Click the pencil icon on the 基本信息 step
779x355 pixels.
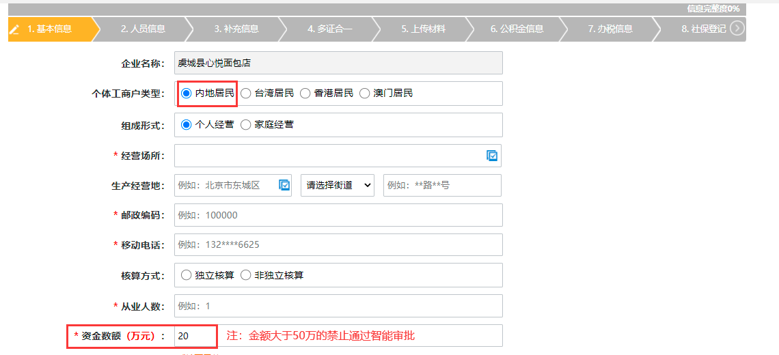(x=15, y=29)
